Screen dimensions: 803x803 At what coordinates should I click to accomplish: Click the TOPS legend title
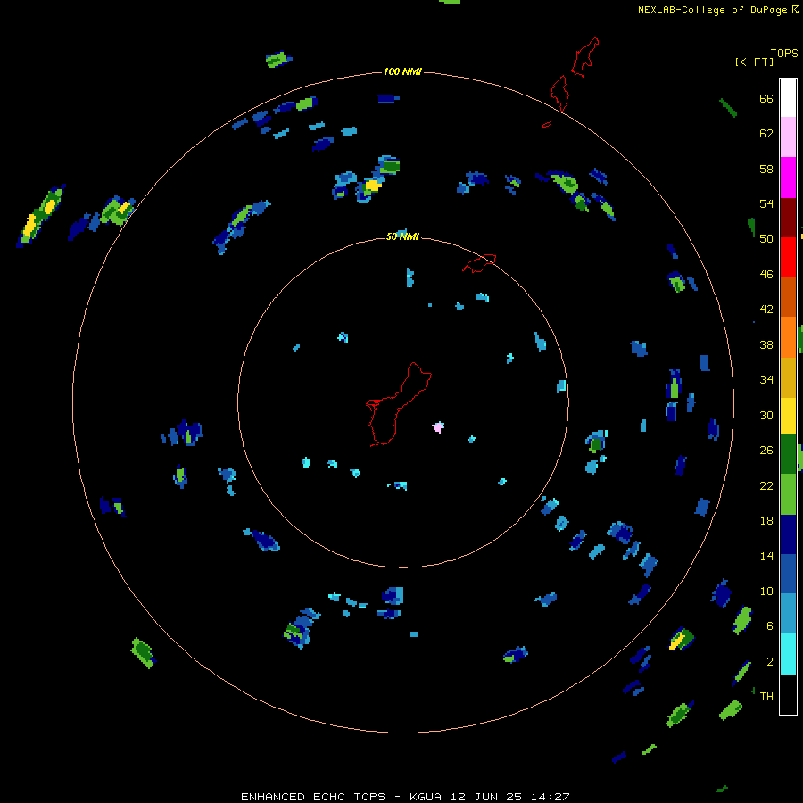(784, 53)
